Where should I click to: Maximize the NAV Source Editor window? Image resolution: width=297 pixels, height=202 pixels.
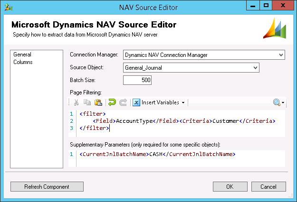pos(266,6)
